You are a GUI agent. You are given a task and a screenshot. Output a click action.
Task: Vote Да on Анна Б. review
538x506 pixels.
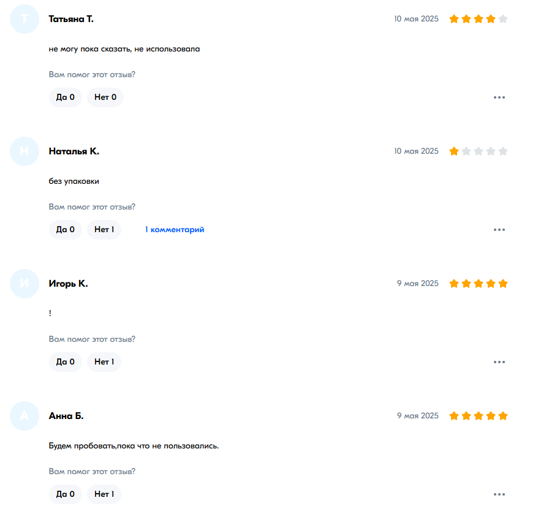click(65, 494)
